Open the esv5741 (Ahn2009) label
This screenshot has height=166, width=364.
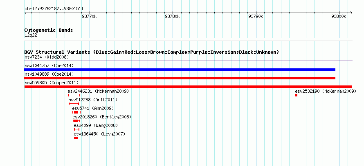point(93,108)
